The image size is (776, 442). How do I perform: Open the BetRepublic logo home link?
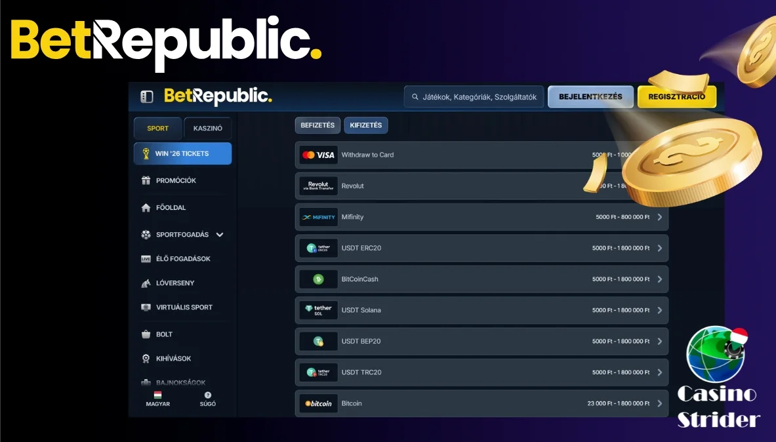[218, 96]
